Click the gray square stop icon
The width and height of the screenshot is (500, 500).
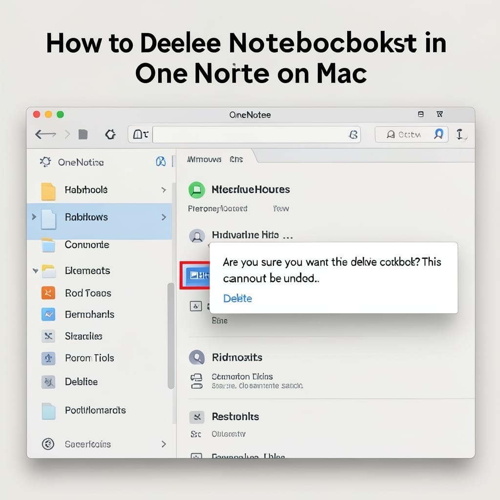[83, 135]
